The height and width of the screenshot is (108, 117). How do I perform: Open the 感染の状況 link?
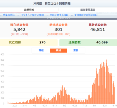tap(9, 15)
